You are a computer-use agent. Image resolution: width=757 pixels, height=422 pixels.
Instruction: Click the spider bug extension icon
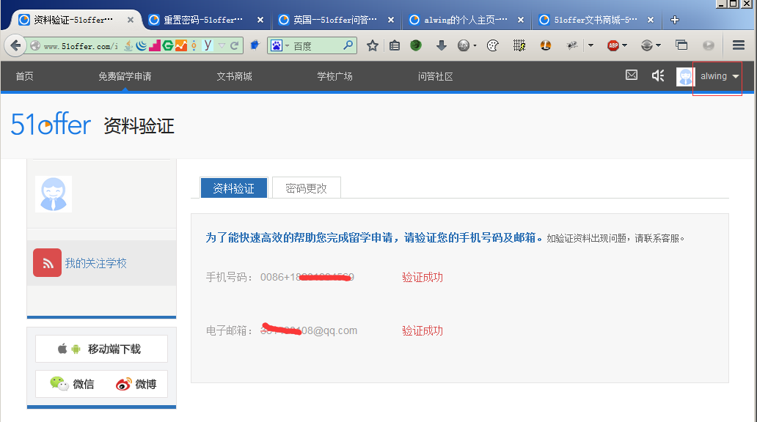click(572, 45)
